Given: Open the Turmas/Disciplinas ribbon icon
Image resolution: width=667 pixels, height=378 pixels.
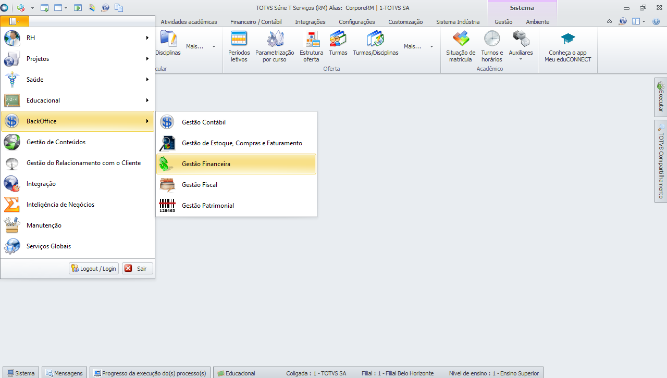Looking at the screenshot, I should (376, 43).
